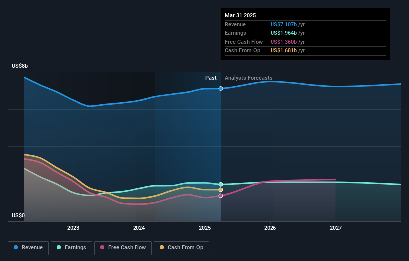Click the Revenue row label in tooltip
The image size is (409, 261).
[x=235, y=24]
